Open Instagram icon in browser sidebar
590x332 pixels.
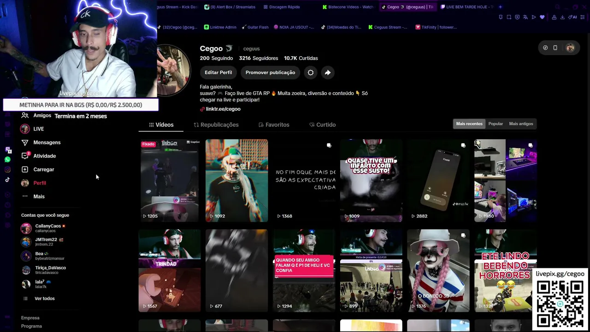(x=7, y=170)
